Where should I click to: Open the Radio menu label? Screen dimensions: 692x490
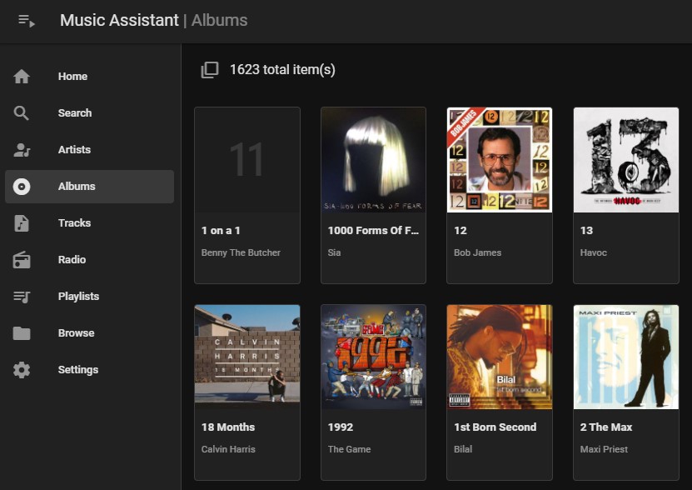point(72,260)
